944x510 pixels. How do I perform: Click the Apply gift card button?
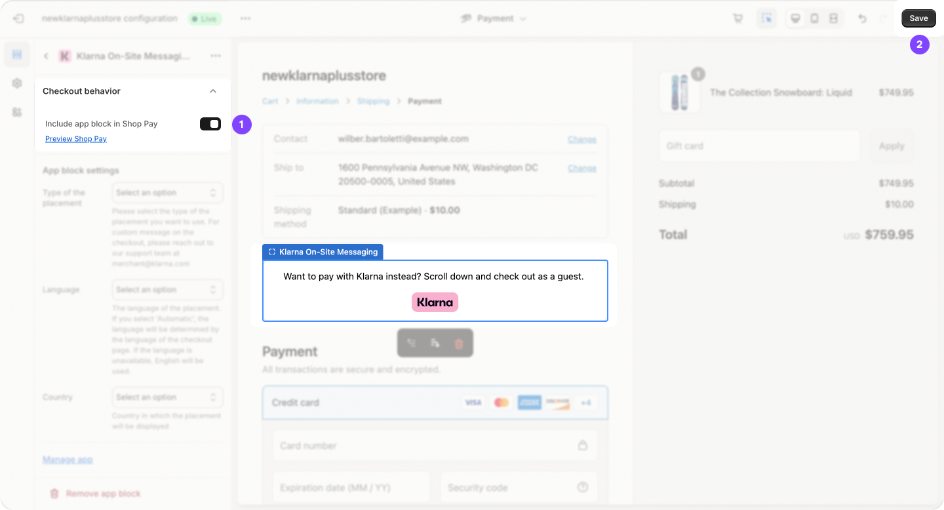[892, 146]
